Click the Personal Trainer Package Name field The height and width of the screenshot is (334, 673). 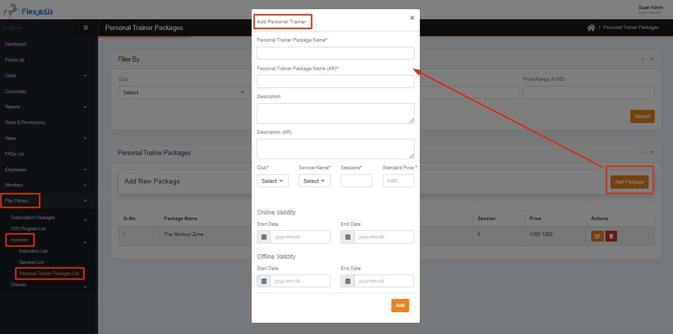(335, 53)
